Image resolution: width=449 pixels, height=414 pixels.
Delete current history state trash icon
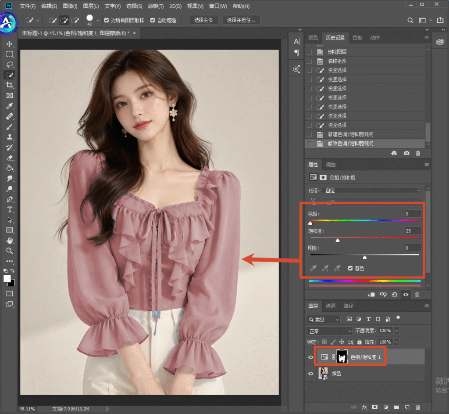tap(418, 153)
